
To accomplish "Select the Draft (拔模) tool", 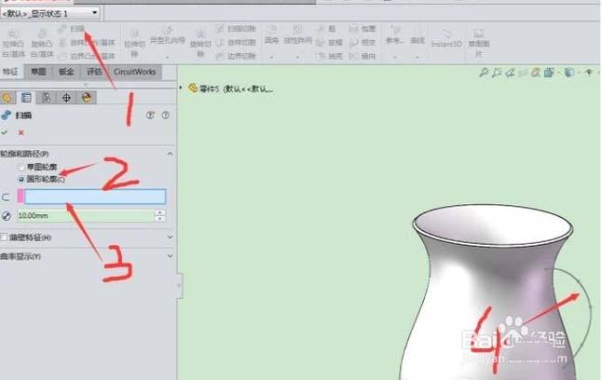I will pos(329,43).
